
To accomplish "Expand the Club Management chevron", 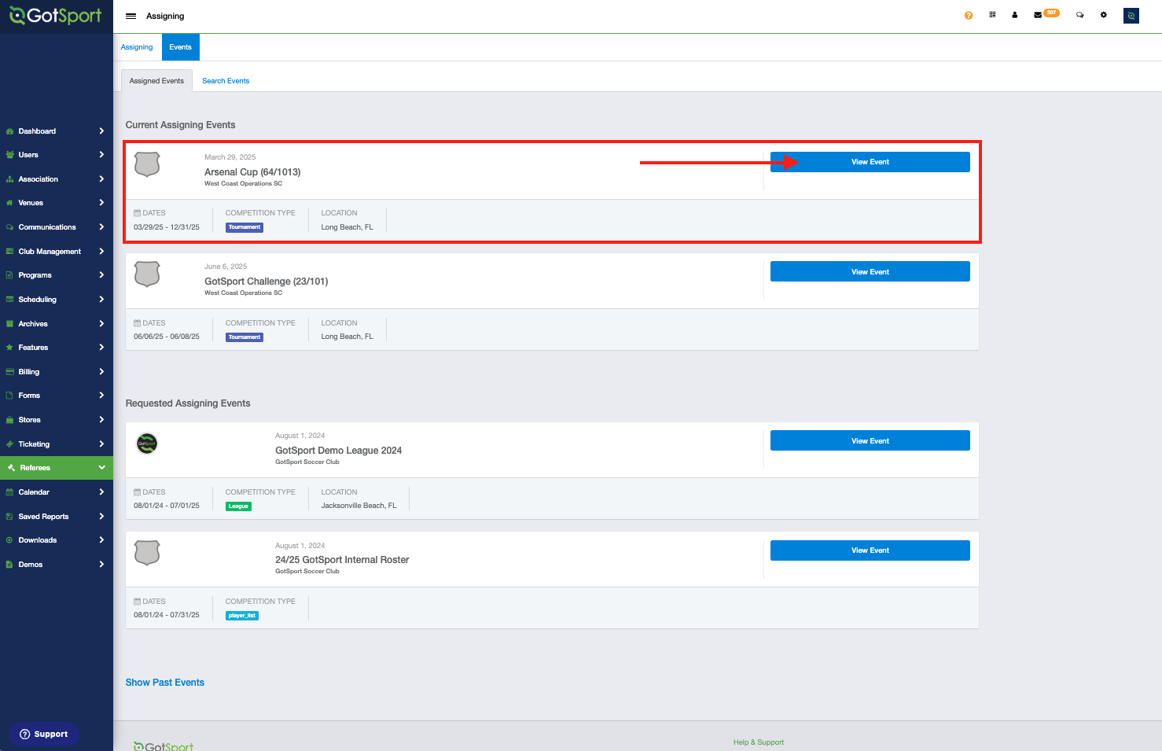I will pos(101,252).
